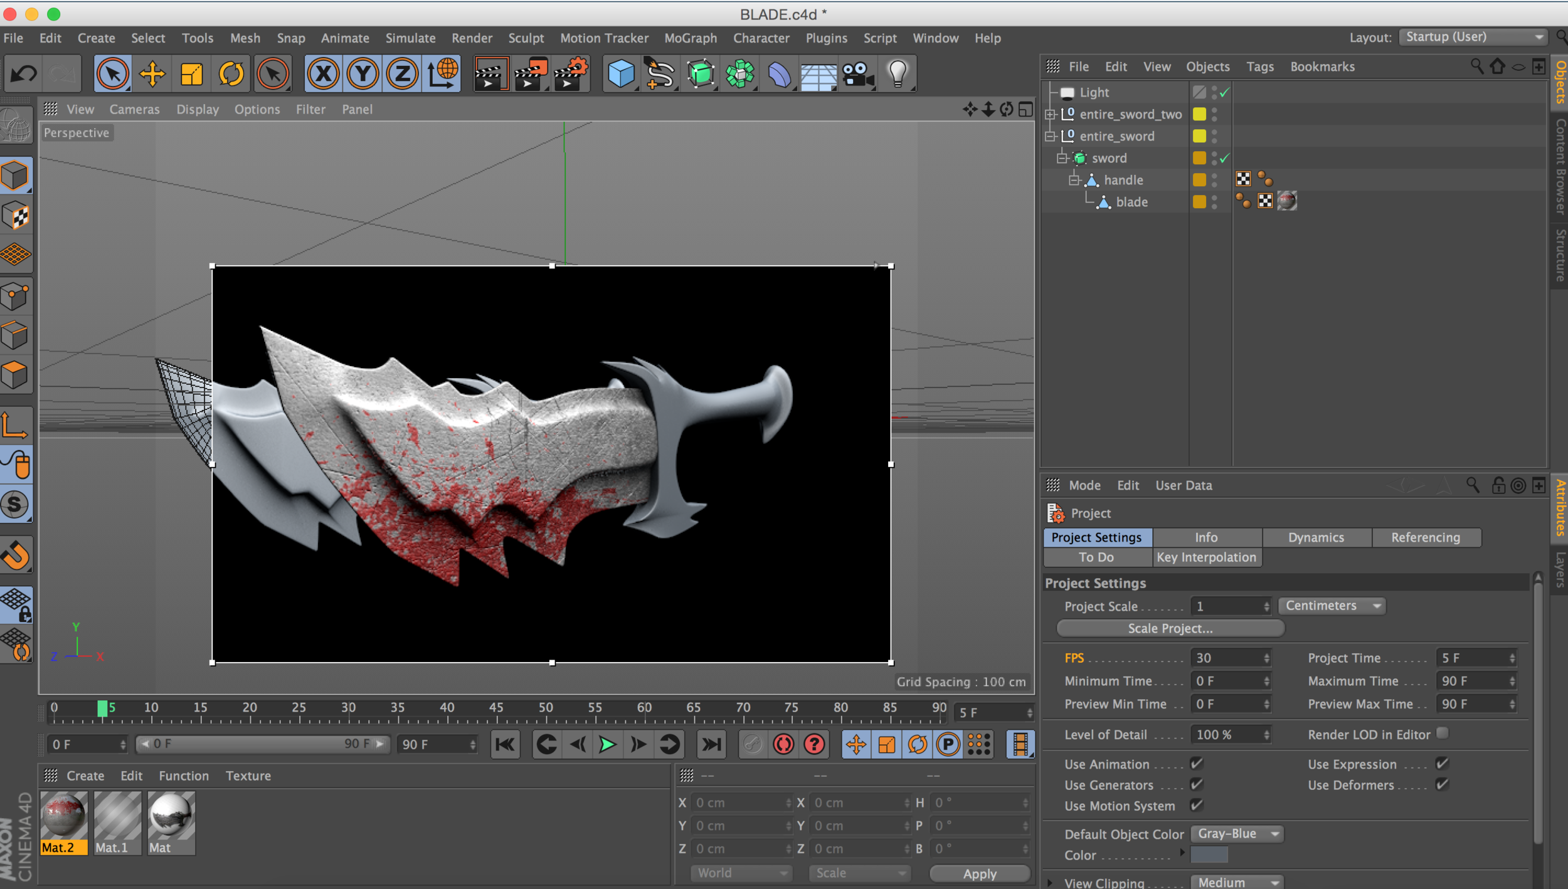Open the MoGraph menu

(690, 38)
